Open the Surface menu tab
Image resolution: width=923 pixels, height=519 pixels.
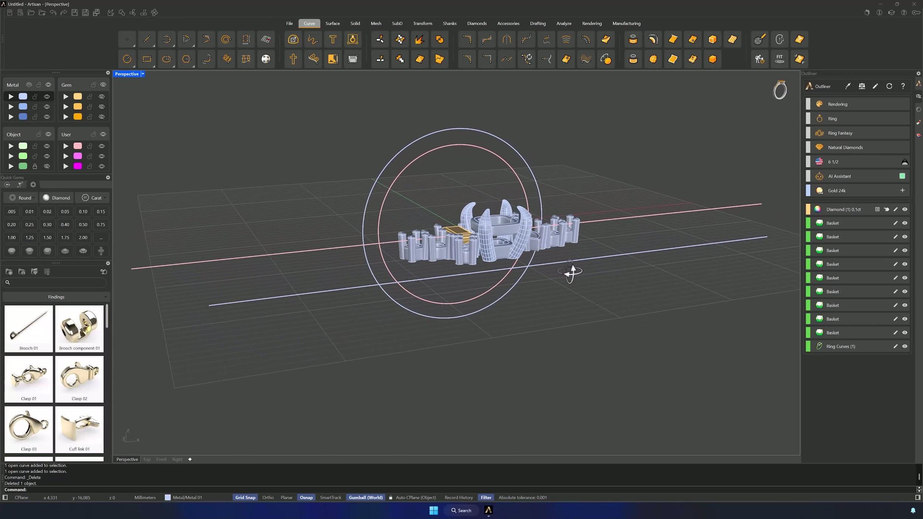click(x=332, y=23)
